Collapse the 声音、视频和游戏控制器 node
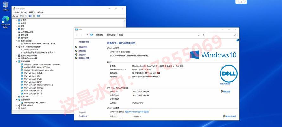 pyautogui.click(x=16, y=47)
